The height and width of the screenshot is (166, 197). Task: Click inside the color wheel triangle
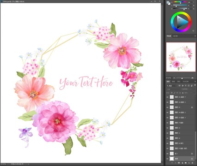coord(182,22)
